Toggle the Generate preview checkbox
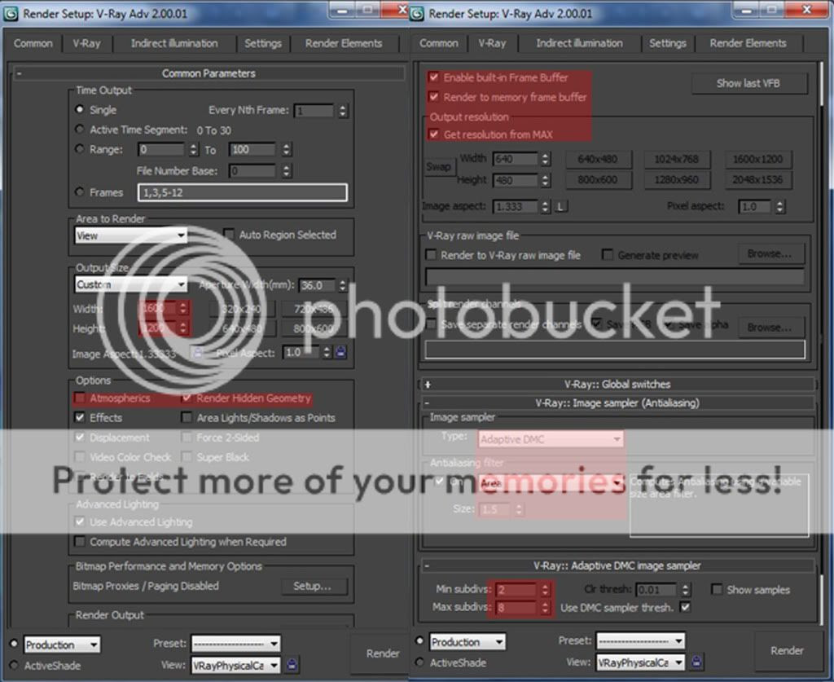This screenshot has width=834, height=682. pos(608,255)
